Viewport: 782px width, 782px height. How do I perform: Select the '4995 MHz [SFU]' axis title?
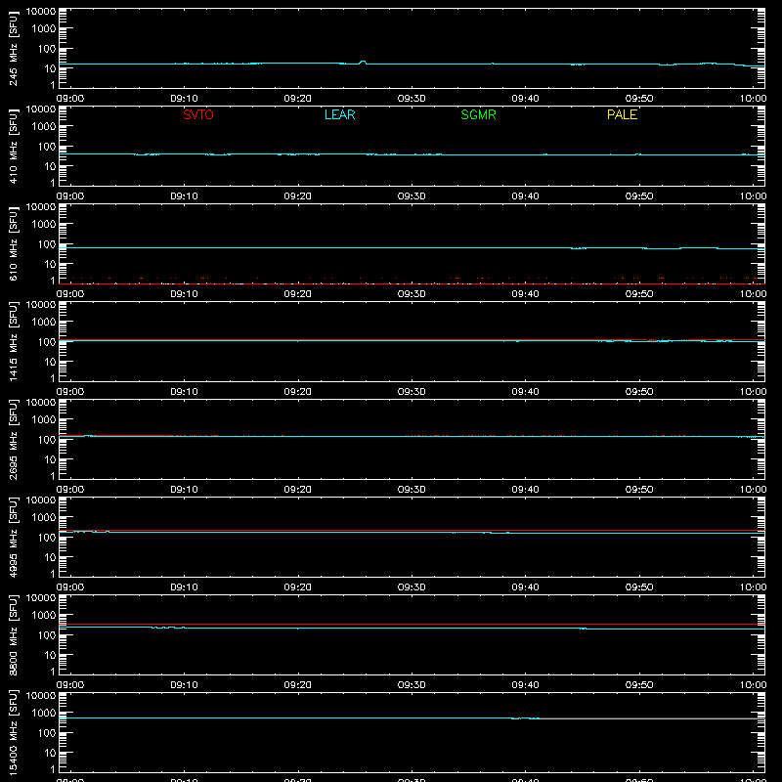pos(13,537)
